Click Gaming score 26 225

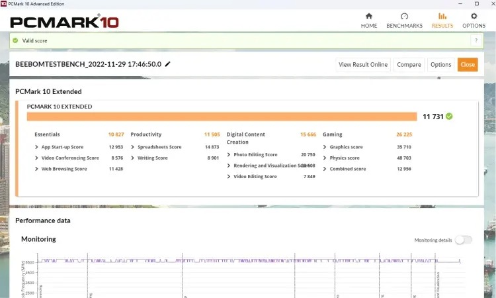tap(404, 134)
